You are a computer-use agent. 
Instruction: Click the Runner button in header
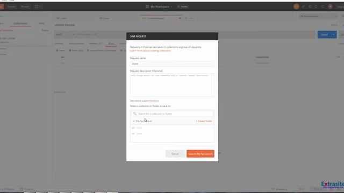tap(25, 6)
